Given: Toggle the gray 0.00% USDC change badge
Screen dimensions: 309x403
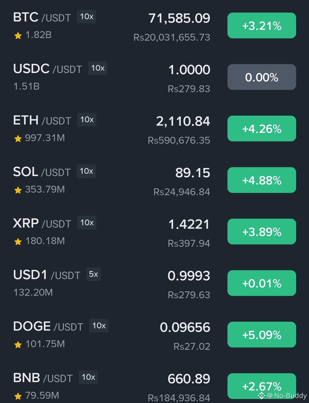Looking at the screenshot, I should point(262,77).
